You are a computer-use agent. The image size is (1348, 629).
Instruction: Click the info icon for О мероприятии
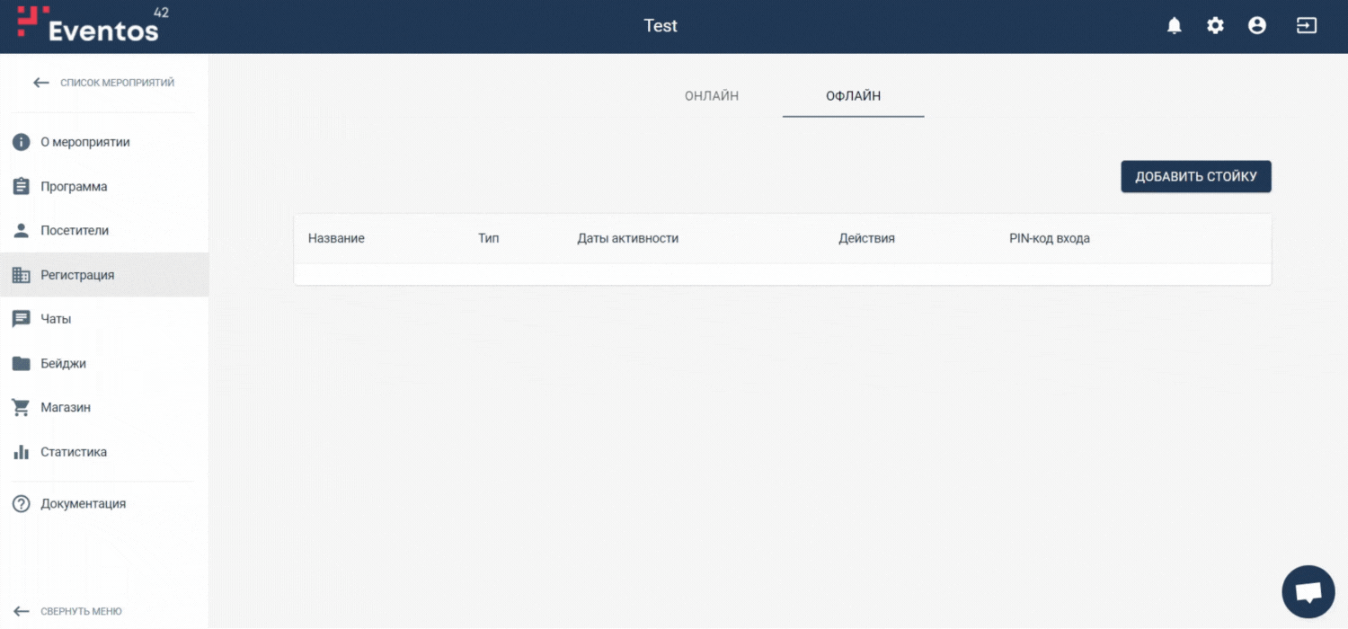point(21,142)
